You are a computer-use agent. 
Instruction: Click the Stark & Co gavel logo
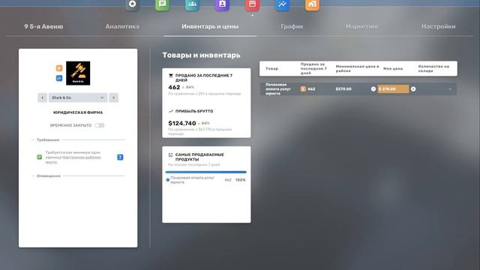[78, 73]
